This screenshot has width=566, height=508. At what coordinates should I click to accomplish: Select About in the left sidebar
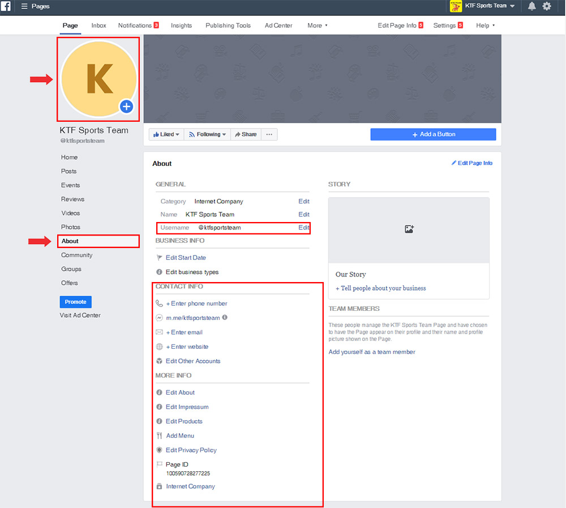[98, 241]
